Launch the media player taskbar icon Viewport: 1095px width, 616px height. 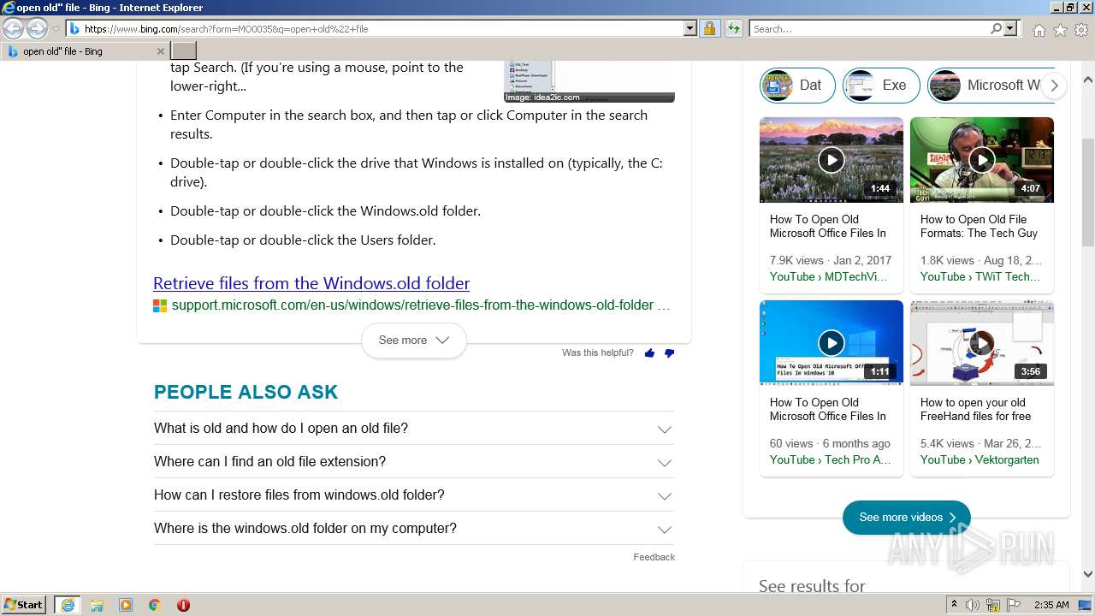click(x=126, y=605)
